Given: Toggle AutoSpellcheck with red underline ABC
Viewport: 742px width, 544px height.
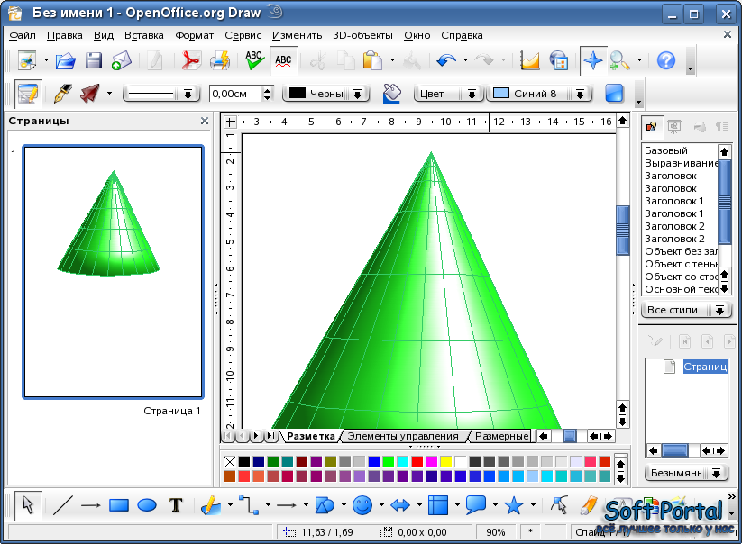Looking at the screenshot, I should coord(283,61).
